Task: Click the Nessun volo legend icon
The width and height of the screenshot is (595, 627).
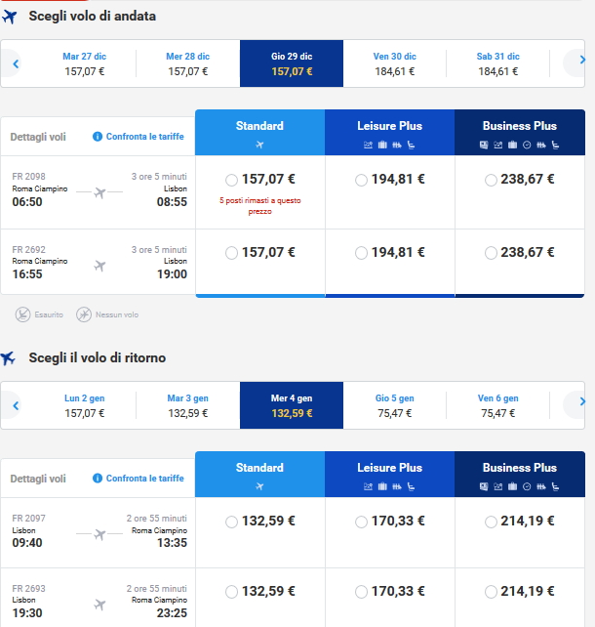Action: (84, 314)
